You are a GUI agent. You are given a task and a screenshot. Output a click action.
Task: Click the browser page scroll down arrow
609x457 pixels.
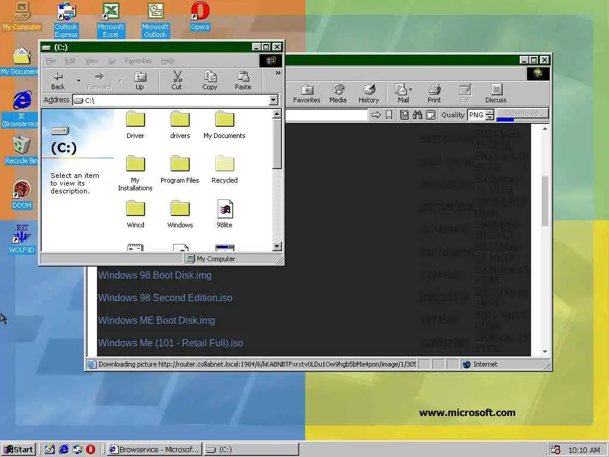(x=545, y=352)
